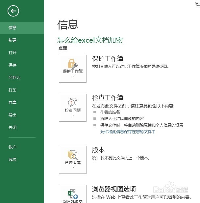Click the 检查工作簿 section heading

[x=108, y=98]
